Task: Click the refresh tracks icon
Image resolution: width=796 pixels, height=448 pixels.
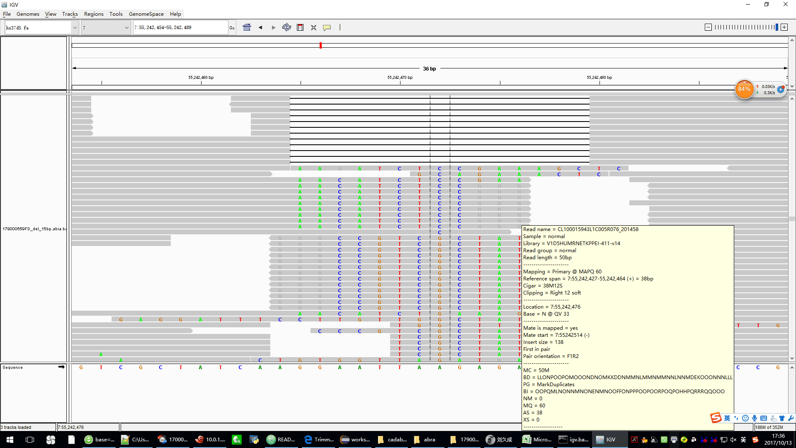Action: click(286, 27)
